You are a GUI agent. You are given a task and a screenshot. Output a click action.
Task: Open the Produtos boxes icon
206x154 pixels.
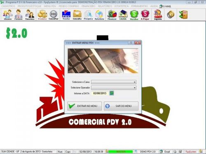pyautogui.click(x=42, y=15)
